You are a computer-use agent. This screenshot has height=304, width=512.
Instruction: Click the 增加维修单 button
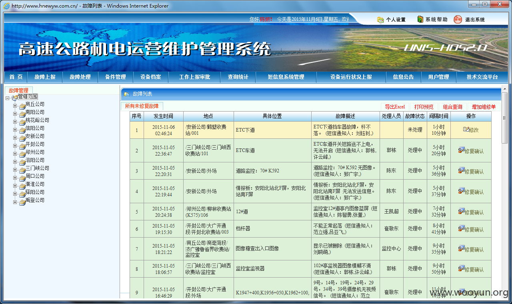pyautogui.click(x=484, y=107)
